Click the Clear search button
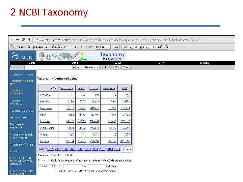Viewport: 243px width, 182px height. point(126,67)
